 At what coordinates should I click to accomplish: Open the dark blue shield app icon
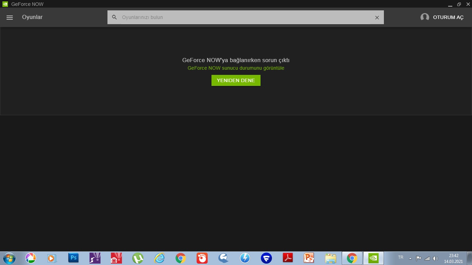tap(266, 258)
